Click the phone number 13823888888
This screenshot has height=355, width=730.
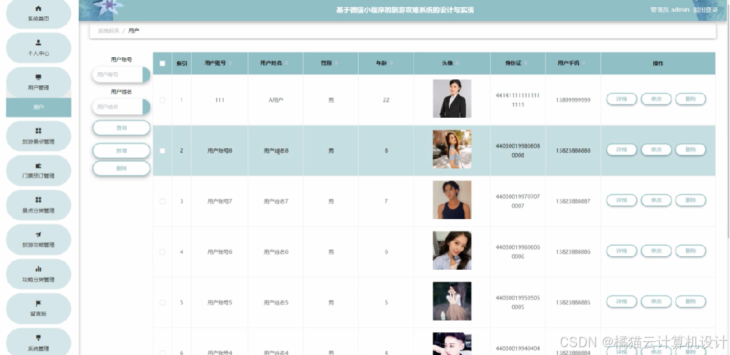573,150
